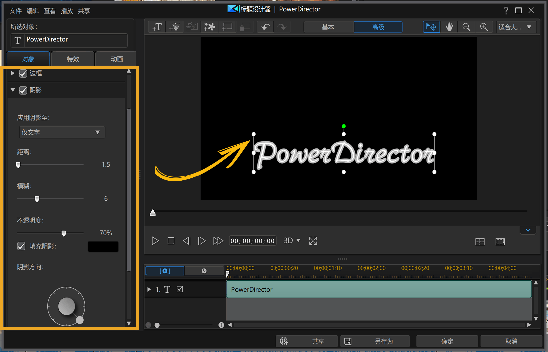
Task: Click the zoom out magnifier icon
Action: [466, 27]
